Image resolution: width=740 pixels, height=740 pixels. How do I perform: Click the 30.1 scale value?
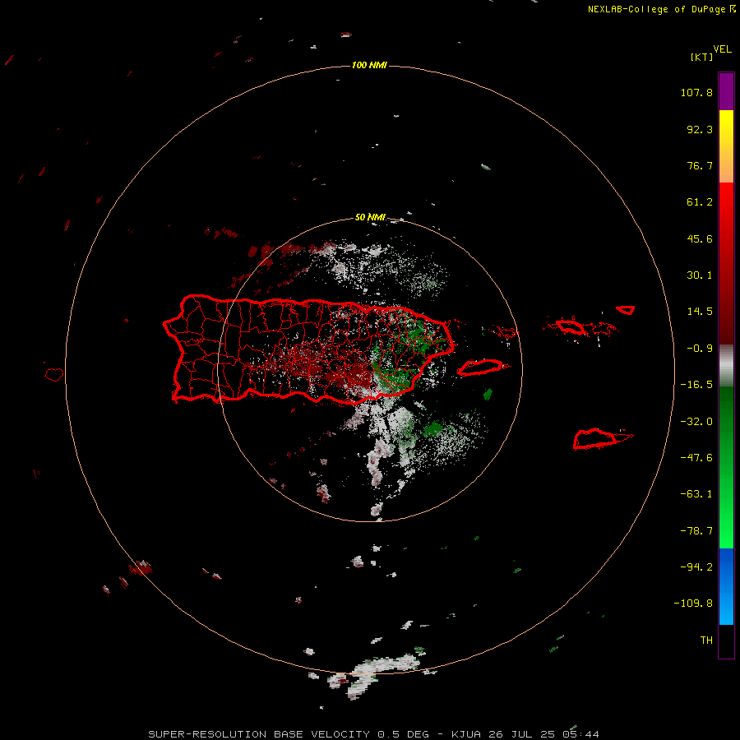[x=700, y=275]
